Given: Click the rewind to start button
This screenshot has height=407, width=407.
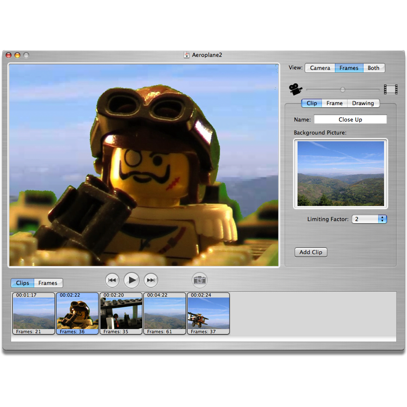Looking at the screenshot, I should tap(112, 280).
